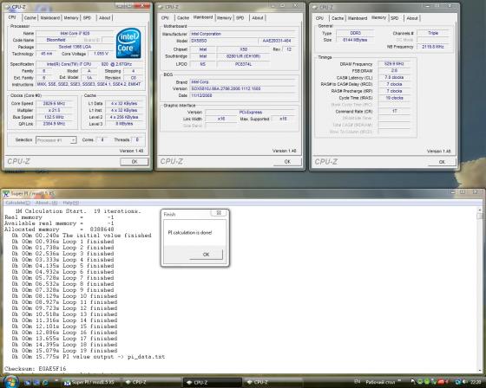Click the taskbar clock showing 22:29
This screenshot has height=388, width=486.
coord(476,383)
